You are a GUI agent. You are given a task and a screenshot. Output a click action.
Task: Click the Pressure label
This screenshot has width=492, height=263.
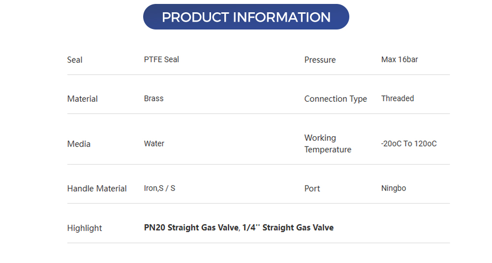coord(320,60)
